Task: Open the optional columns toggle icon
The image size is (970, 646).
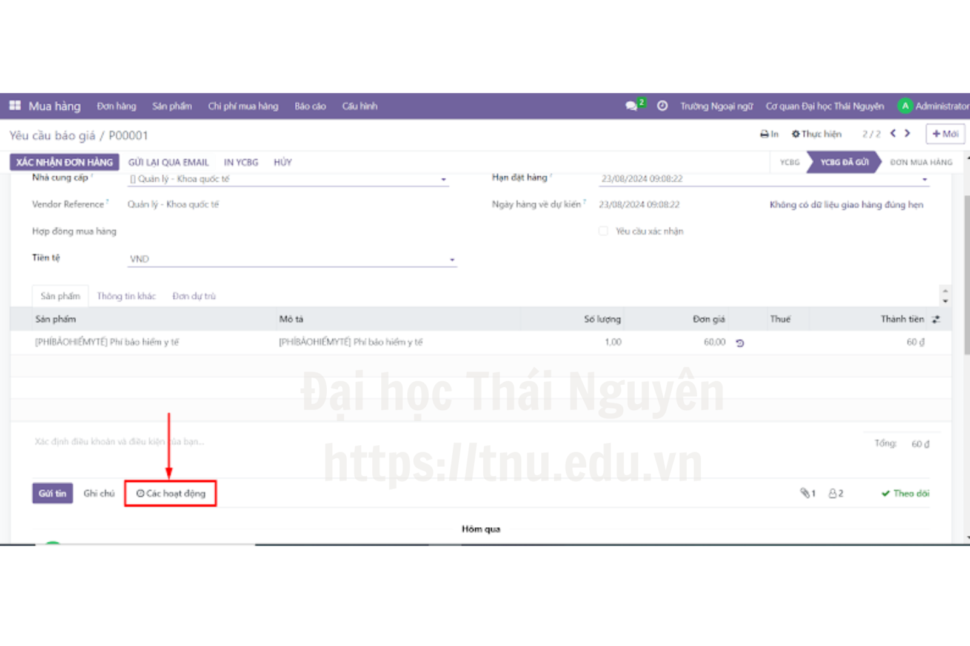Action: click(x=936, y=319)
